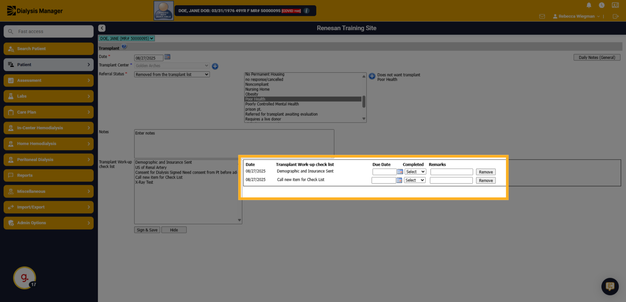Click the Fast access search field
Image resolution: width=626 pixels, height=302 pixels.
click(49, 32)
